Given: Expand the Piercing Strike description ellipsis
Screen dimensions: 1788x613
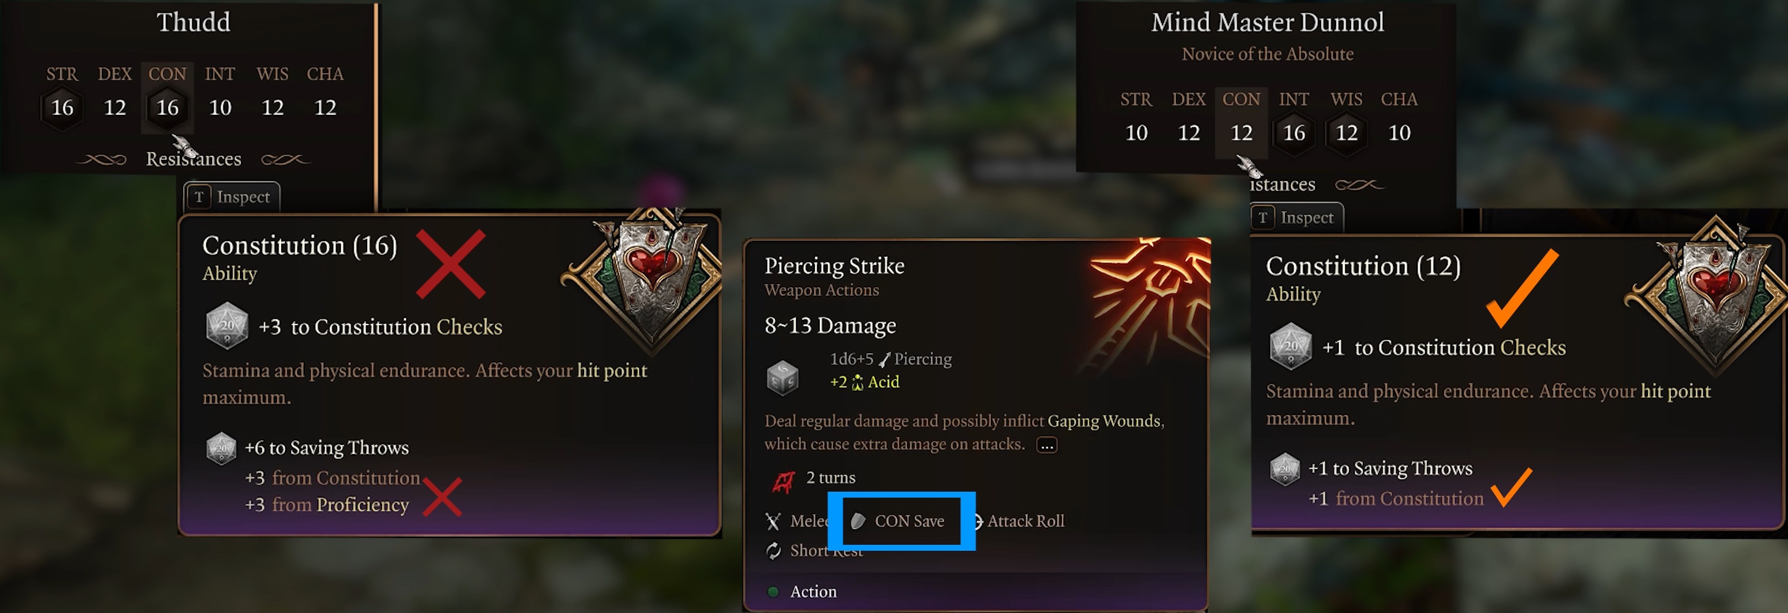Looking at the screenshot, I should (x=1047, y=445).
